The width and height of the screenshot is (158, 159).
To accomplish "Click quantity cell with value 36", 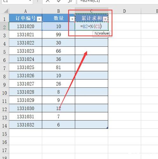I will (x=58, y=59).
